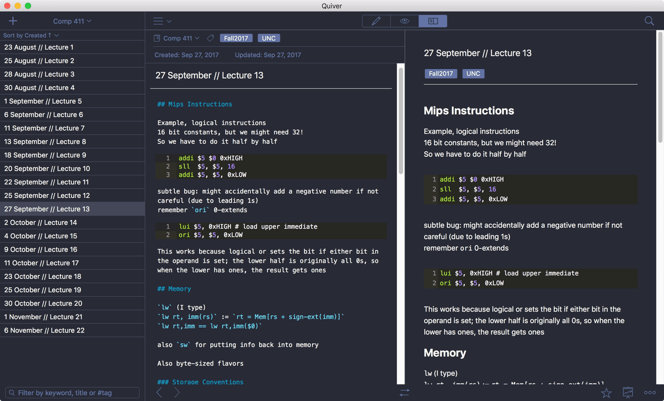Image resolution: width=664 pixels, height=401 pixels.
Task: Open the more options ellipsis menu
Action: pyautogui.click(x=650, y=393)
